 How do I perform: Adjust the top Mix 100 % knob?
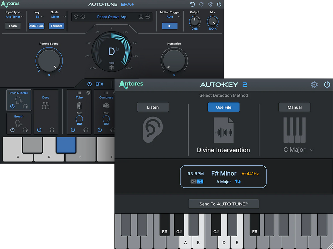pyautogui.click(x=213, y=21)
